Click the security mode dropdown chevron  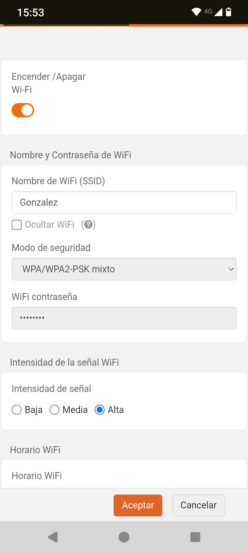[231, 269]
